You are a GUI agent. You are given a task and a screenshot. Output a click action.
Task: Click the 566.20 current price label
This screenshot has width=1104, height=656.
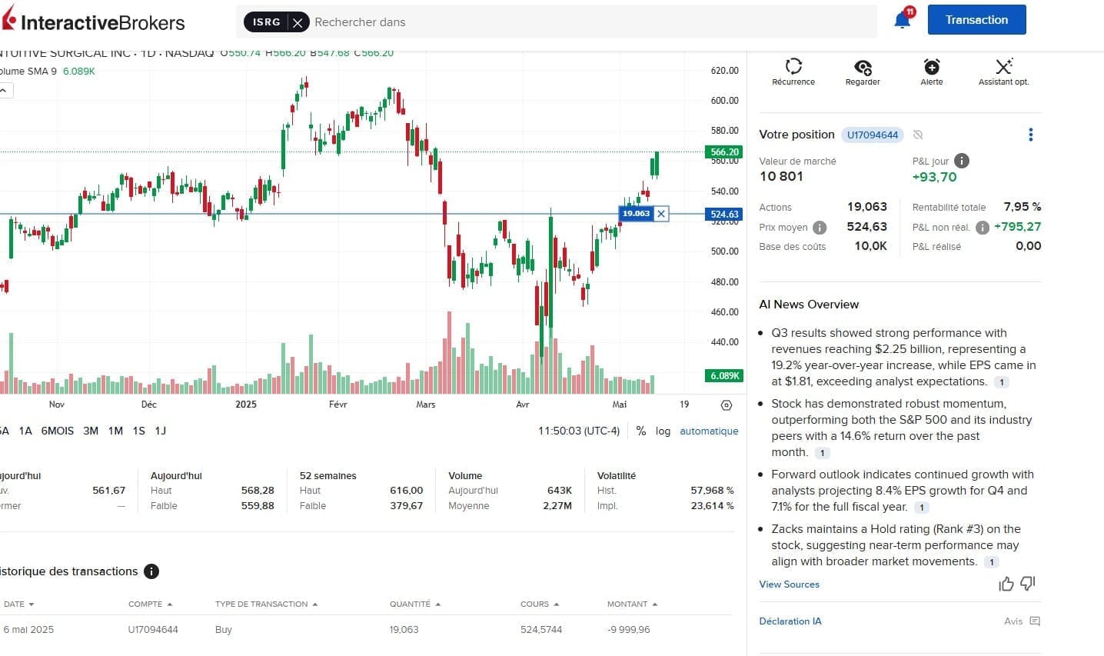pyautogui.click(x=724, y=152)
